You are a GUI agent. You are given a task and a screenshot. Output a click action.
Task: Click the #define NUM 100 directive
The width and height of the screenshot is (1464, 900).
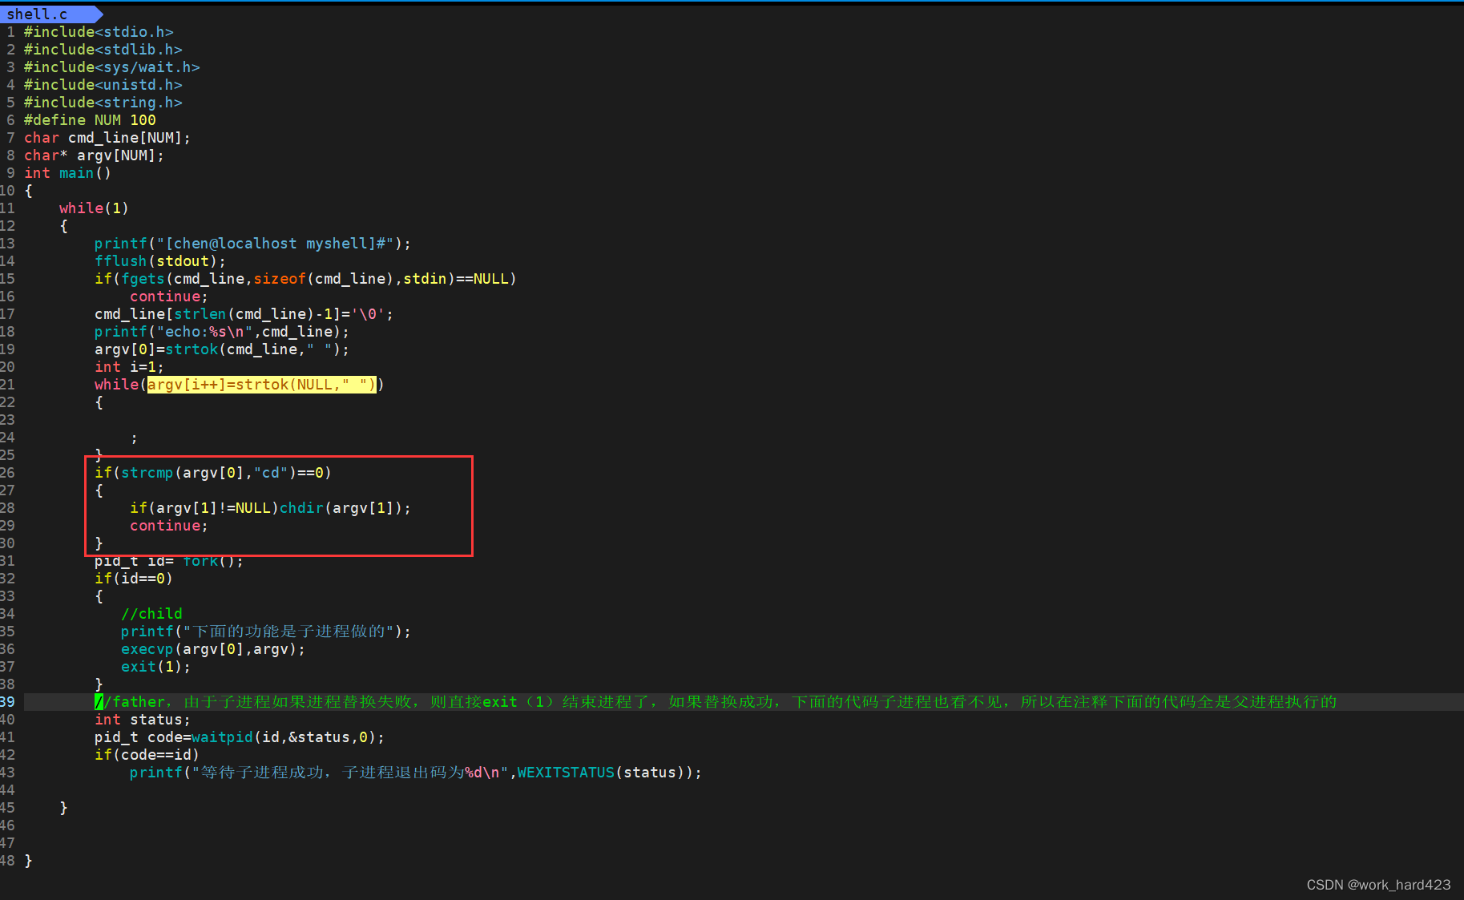pyautogui.click(x=90, y=119)
